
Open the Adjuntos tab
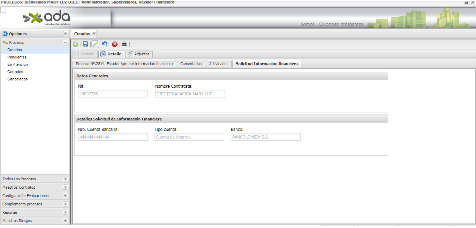pos(139,54)
